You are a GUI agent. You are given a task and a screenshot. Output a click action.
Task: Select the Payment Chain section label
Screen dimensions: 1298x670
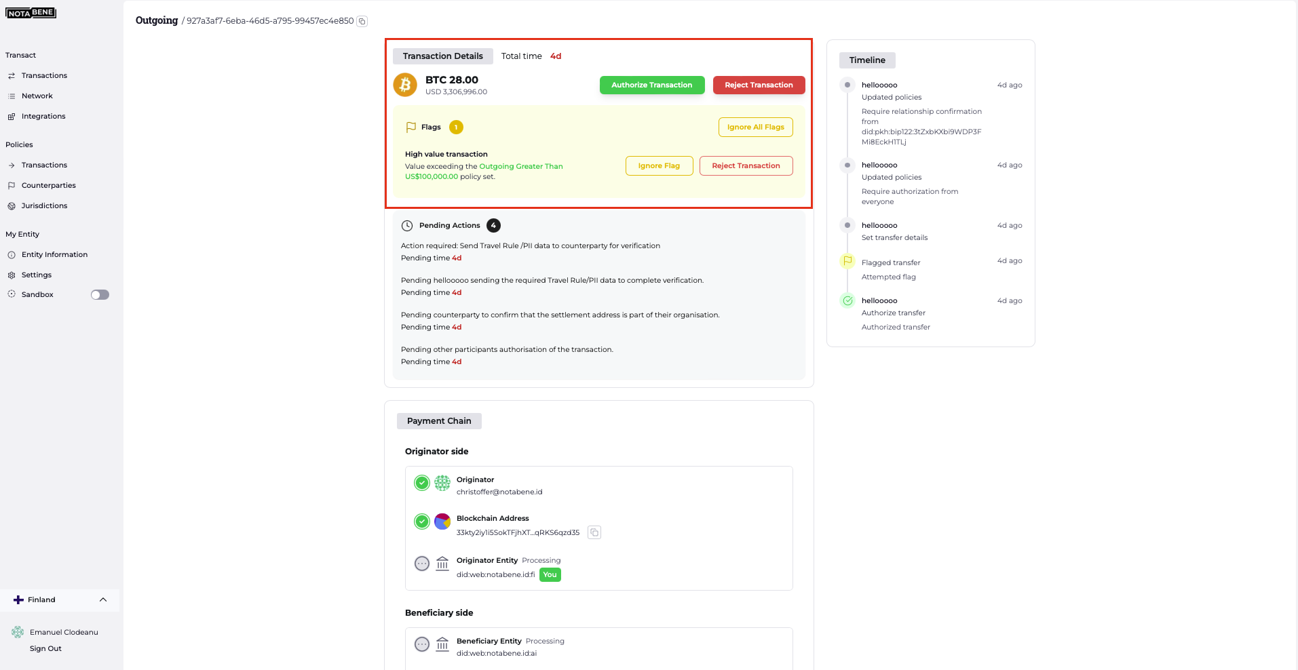point(439,421)
